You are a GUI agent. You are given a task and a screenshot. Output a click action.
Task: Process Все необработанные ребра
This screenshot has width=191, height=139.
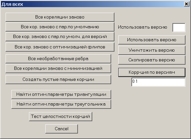pyautogui.click(x=58, y=59)
